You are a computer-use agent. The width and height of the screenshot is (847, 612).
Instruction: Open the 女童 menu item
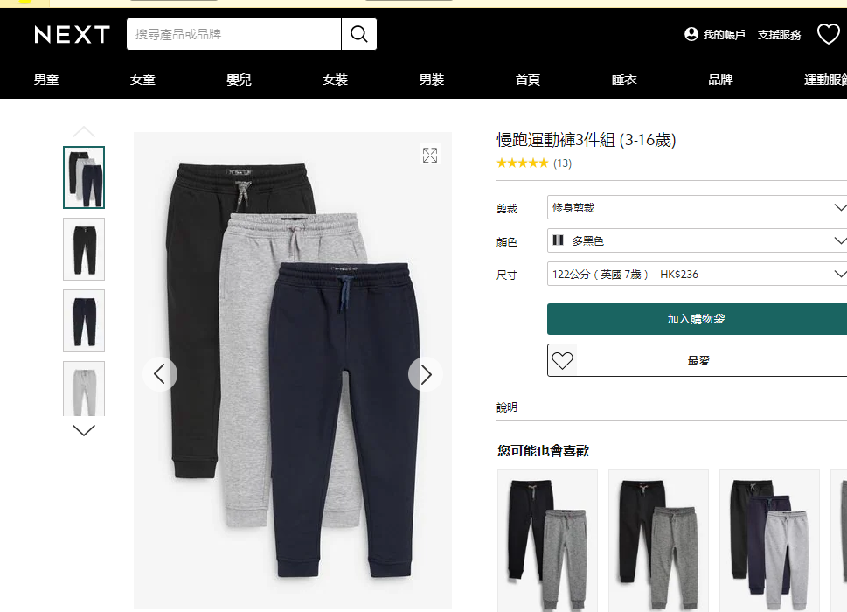142,80
